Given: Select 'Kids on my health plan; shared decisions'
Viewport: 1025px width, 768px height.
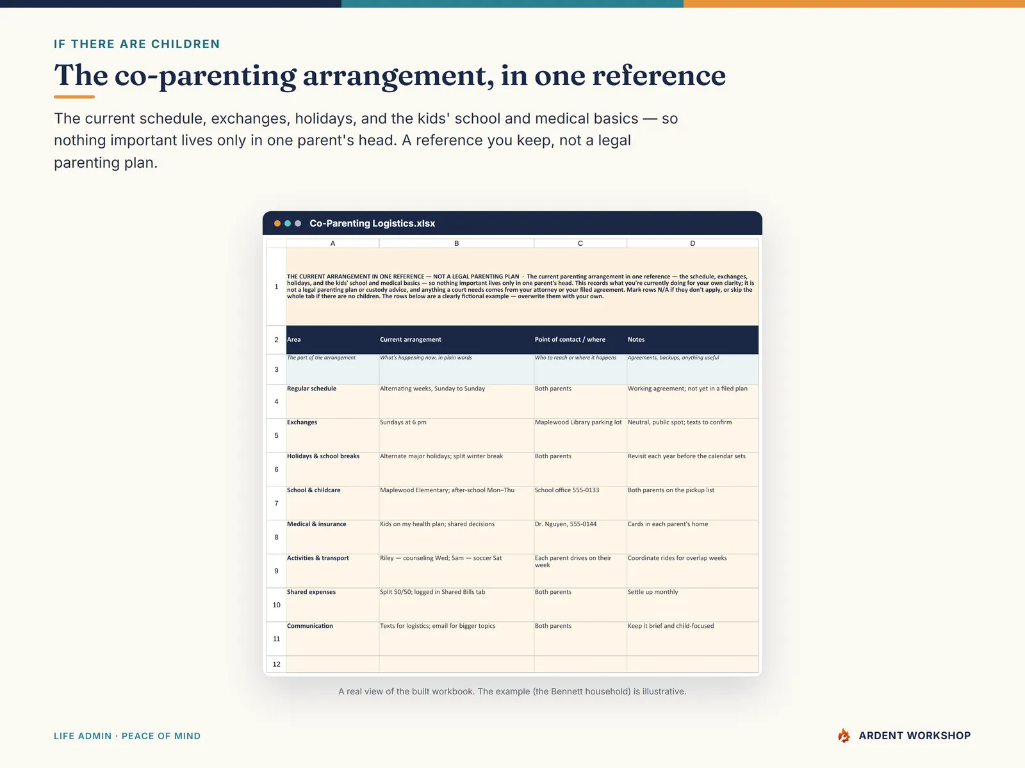Looking at the screenshot, I should pos(457,537).
